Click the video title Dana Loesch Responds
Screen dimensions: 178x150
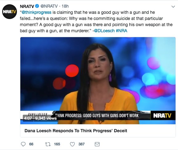click(76, 131)
